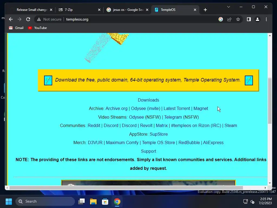Screen dimensions: 277x208
Task: Open the AliExpress merch link
Action: point(213,142)
